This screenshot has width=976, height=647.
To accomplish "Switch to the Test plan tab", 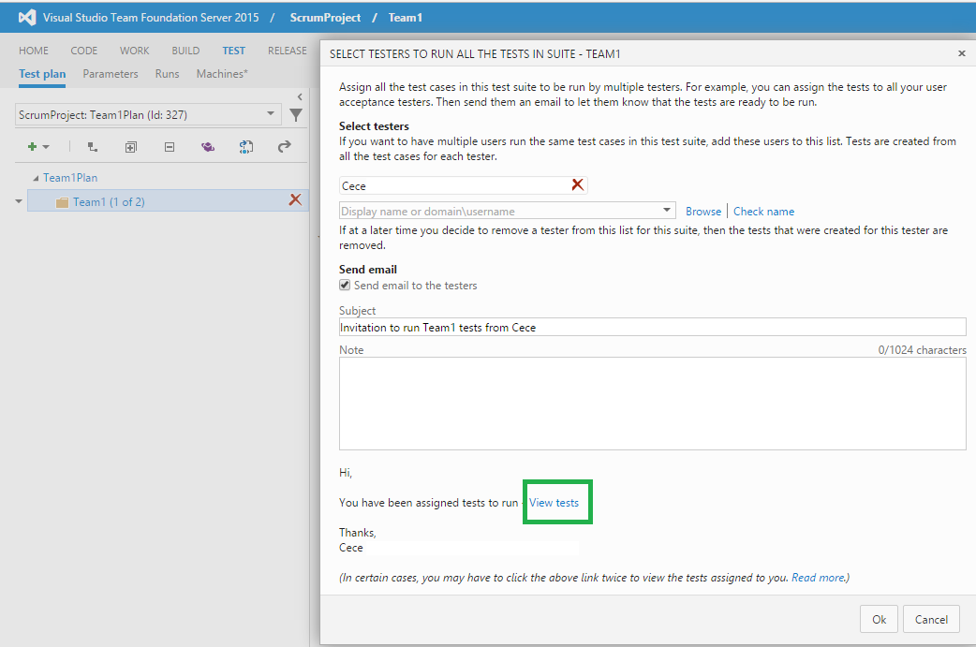I will click(x=42, y=74).
